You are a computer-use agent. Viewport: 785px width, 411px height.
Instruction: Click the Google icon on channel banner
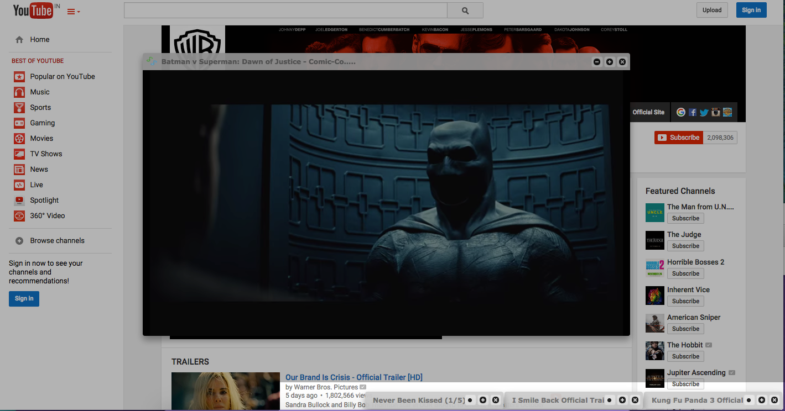coord(681,112)
